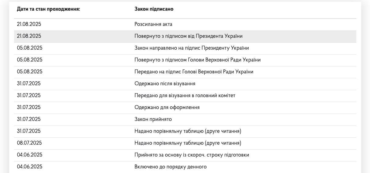
Task: Select "Прийнято за основу із скороч. строку підготовки"
Action: click(192, 155)
